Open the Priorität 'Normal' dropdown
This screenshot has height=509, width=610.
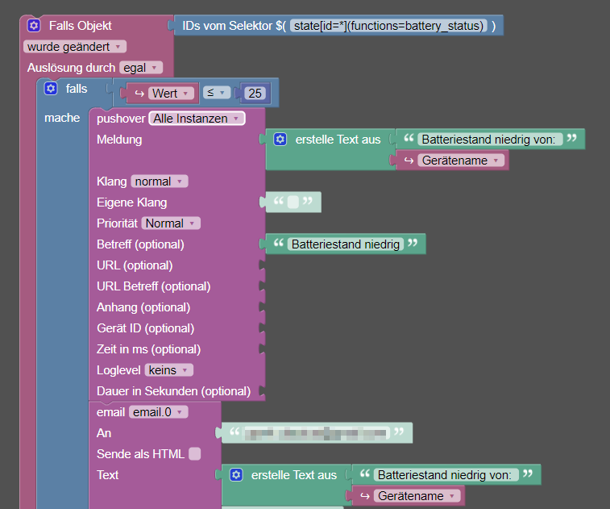tap(171, 223)
